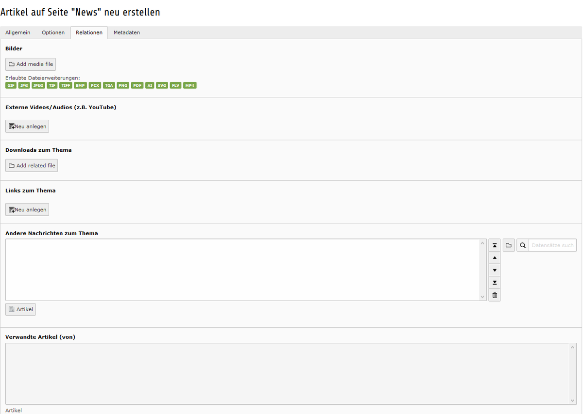Go to the Metadaten tab
The width and height of the screenshot is (583, 414).
tap(127, 33)
